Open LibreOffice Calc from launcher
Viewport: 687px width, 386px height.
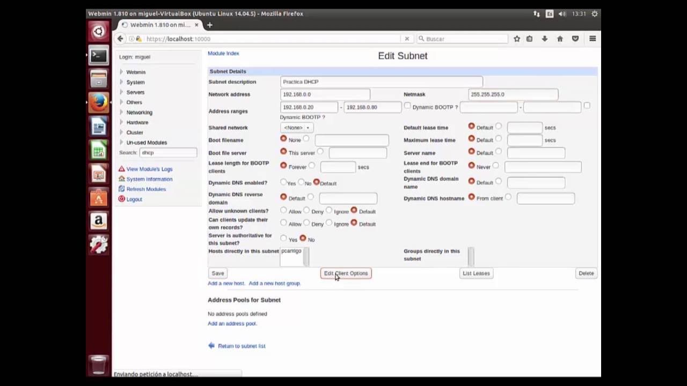pos(99,150)
